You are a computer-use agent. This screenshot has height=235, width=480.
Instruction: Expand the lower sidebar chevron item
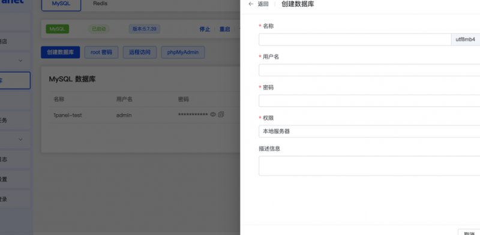click(x=20, y=140)
